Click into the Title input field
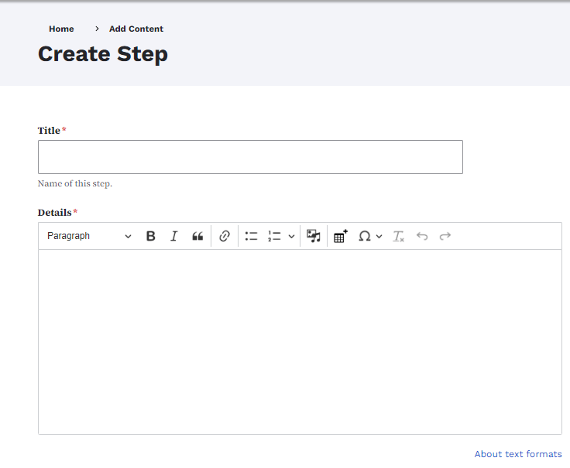The width and height of the screenshot is (570, 468). click(250, 157)
